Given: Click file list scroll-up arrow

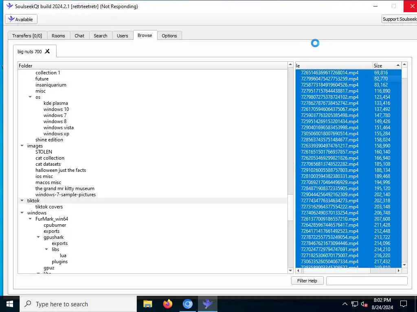Looking at the screenshot, I should pyautogui.click(x=404, y=65).
